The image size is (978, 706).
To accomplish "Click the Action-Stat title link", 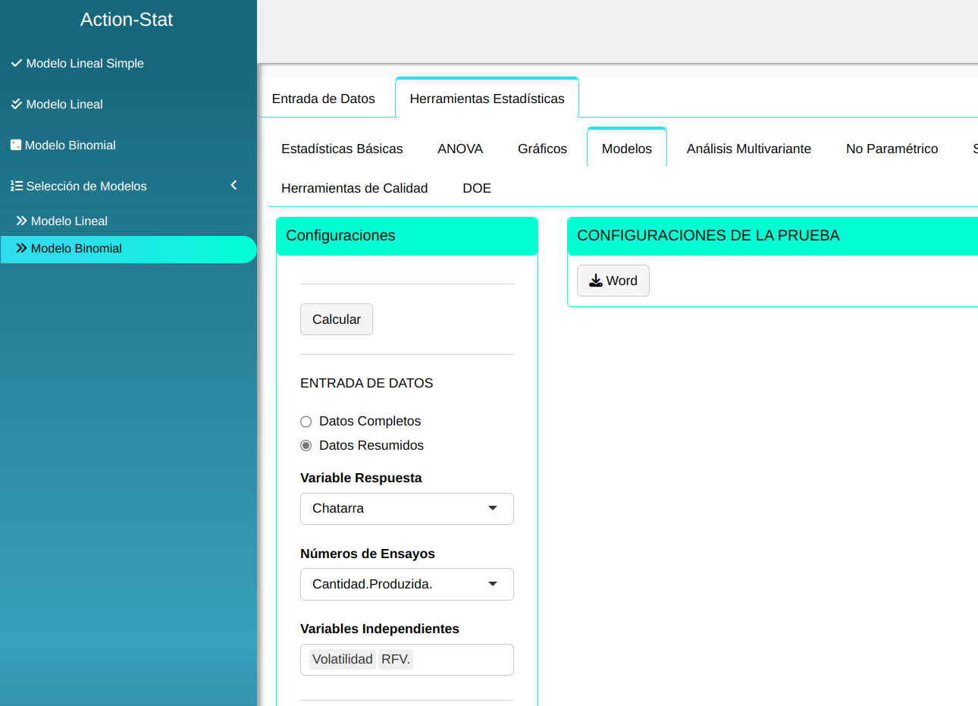I will tap(127, 20).
